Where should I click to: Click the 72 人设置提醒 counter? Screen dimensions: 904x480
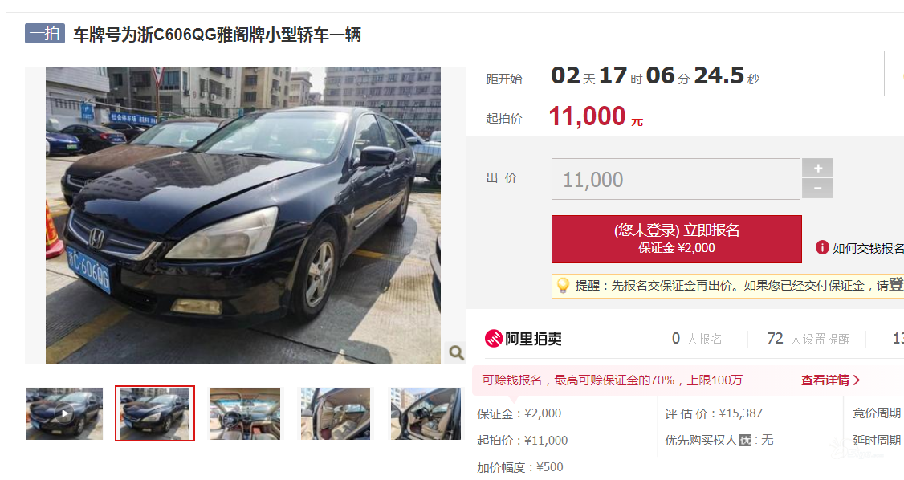click(x=808, y=339)
